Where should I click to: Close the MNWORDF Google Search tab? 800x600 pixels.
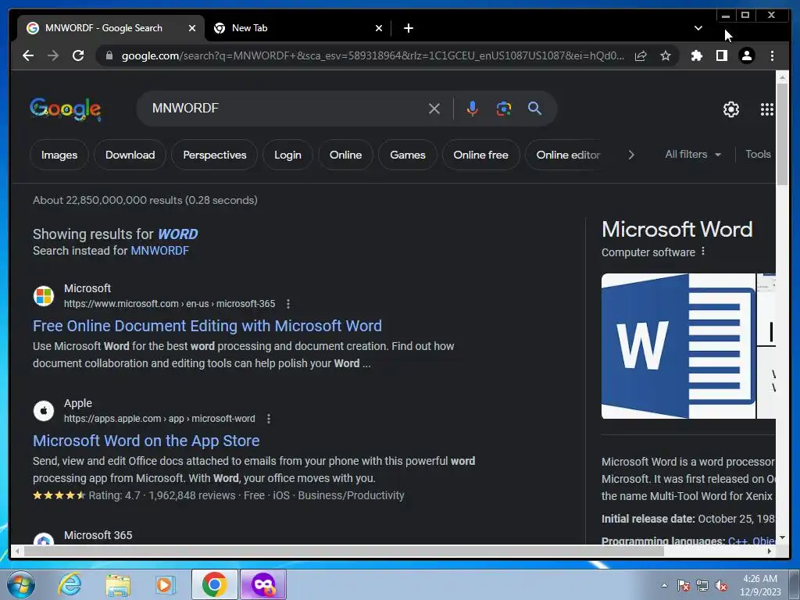[192, 28]
